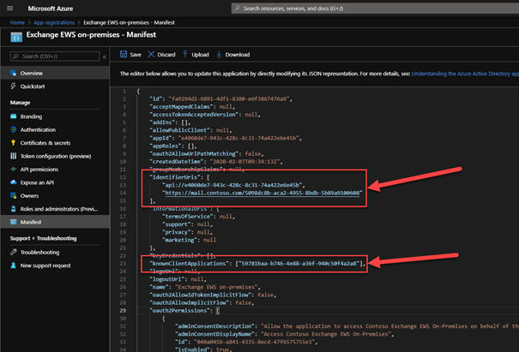Click the Microsoft Azure logo text
Viewport: 519px width, 352px height.
pyautogui.click(x=51, y=9)
